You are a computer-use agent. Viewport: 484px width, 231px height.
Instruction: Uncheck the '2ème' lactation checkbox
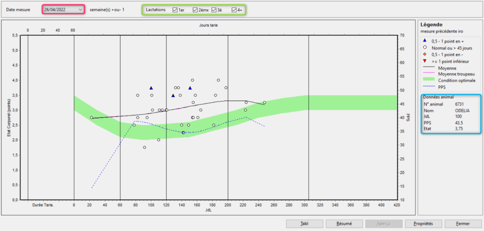[196, 9]
